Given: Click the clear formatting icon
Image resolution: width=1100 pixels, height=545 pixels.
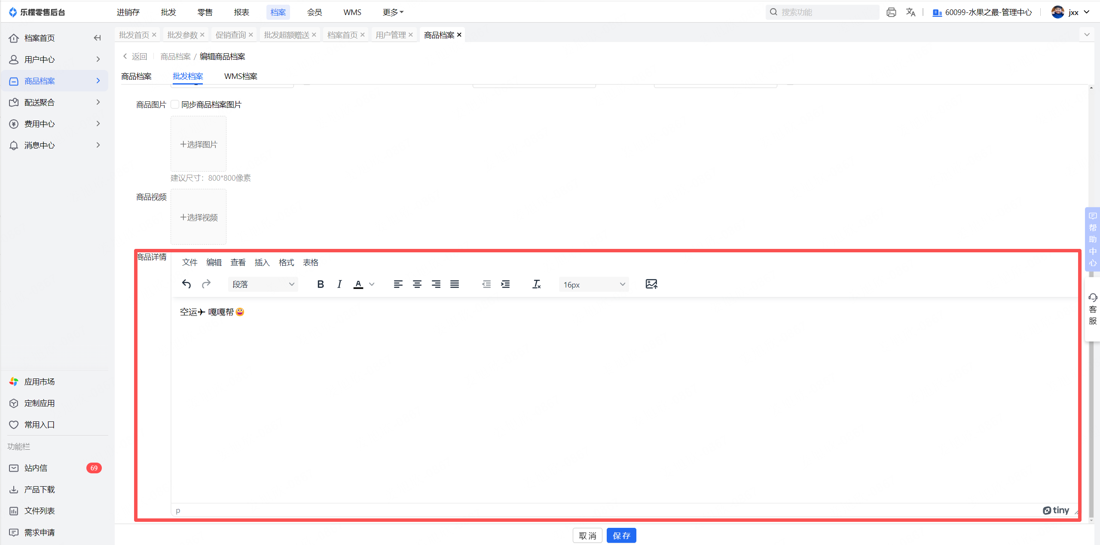Looking at the screenshot, I should 536,284.
